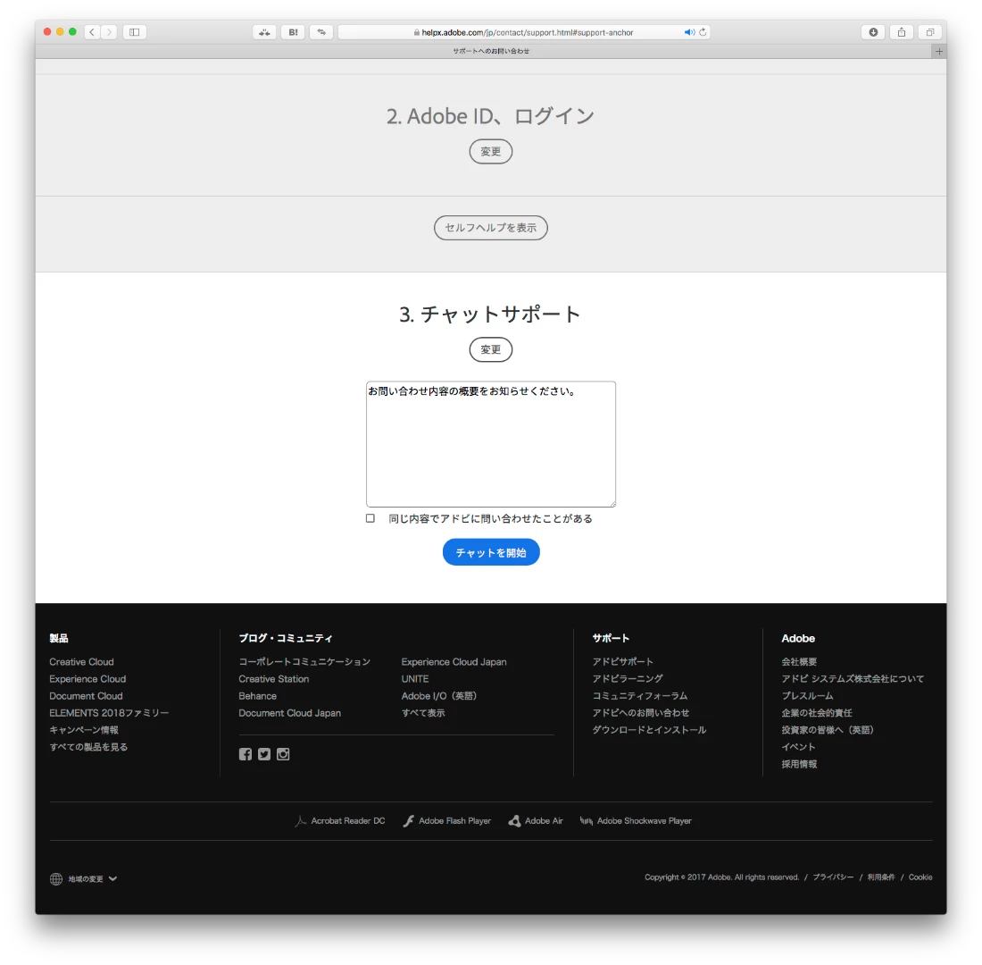
Task: Go back with Safari's back arrow
Action: click(x=92, y=32)
